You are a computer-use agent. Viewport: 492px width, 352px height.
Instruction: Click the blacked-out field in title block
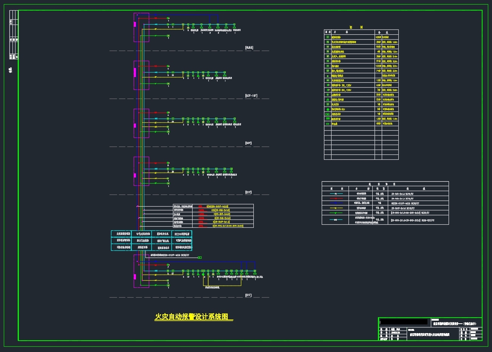404,322
